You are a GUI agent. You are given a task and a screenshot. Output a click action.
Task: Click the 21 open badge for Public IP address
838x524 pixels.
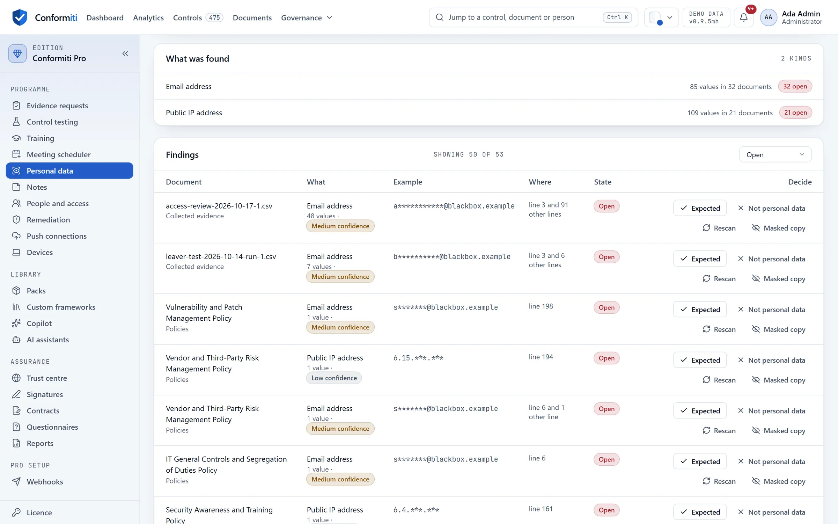point(795,112)
